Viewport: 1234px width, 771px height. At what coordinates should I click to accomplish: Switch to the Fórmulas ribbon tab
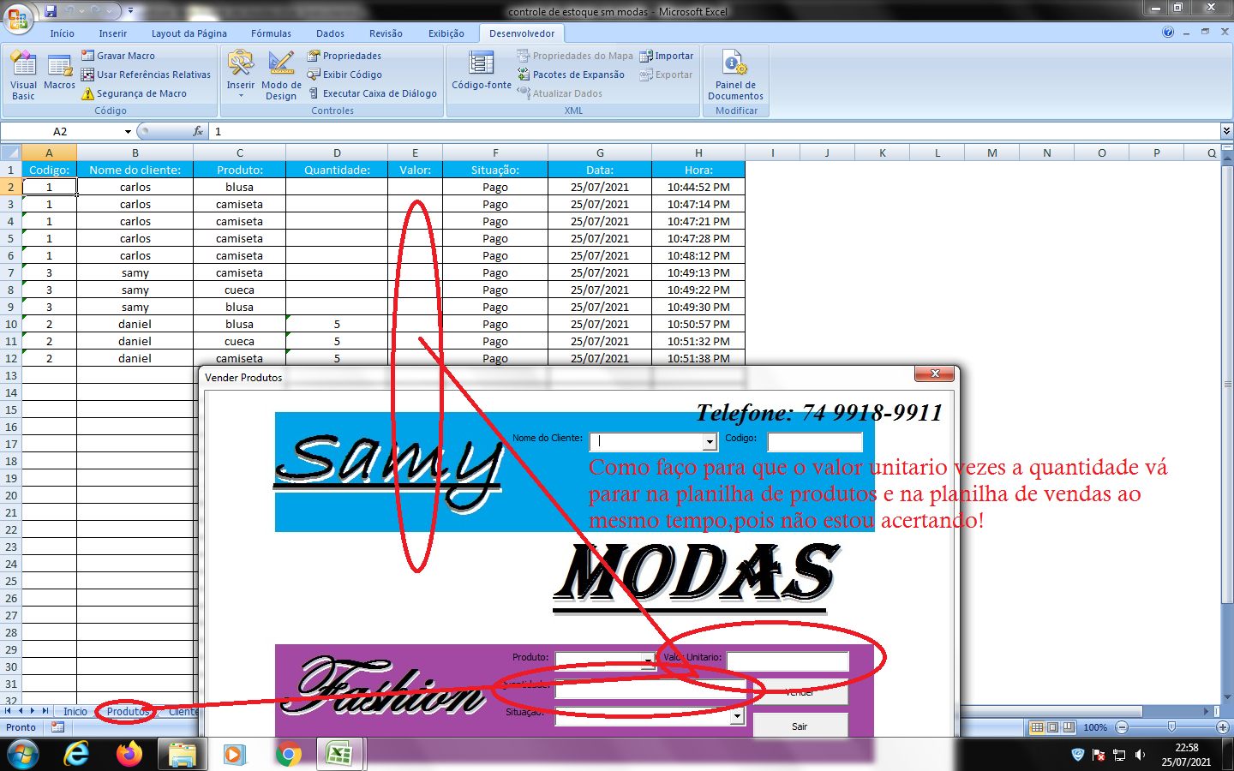271,33
